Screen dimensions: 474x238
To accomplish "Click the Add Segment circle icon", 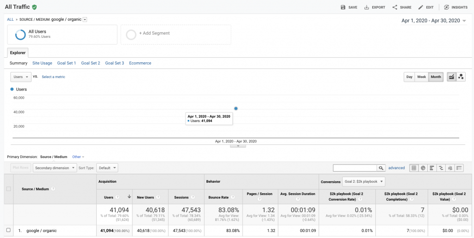I will tap(131, 35).
